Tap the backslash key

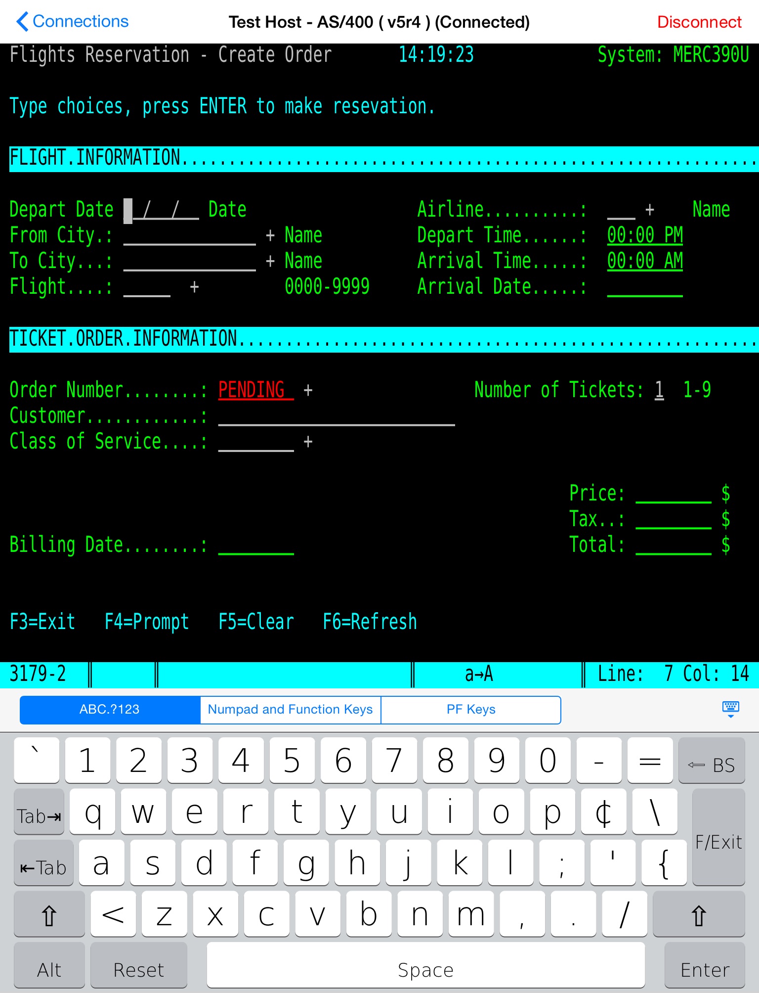tap(655, 812)
